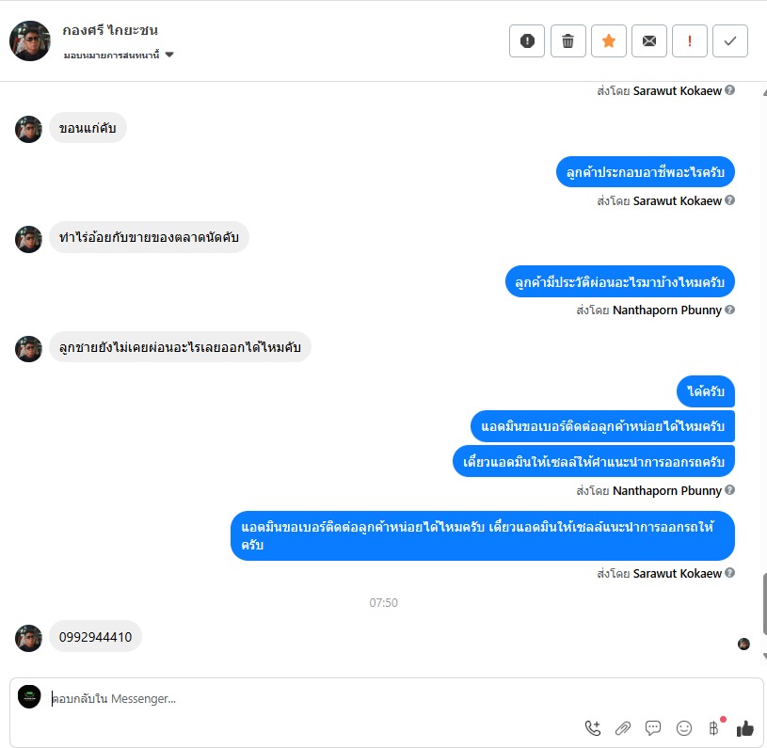Image resolution: width=767 pixels, height=748 pixels.
Task: Toggle the orange star follow-up flag
Action: point(609,41)
